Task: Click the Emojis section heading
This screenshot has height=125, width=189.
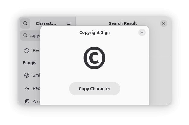Action: [x=29, y=63]
